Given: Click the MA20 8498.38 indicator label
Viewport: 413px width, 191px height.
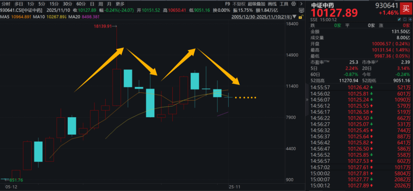Looking at the screenshot, I should (x=84, y=16).
